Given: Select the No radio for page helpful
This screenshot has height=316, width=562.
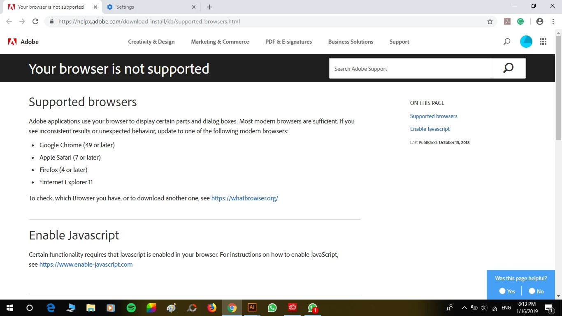Looking at the screenshot, I should click(x=532, y=291).
